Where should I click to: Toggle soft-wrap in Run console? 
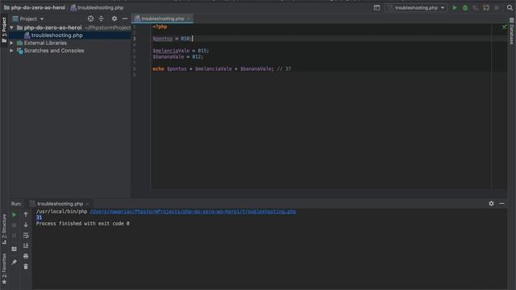pos(26,235)
